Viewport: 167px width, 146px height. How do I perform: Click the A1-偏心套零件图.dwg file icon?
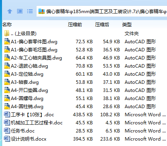pyautogui.click(x=7, y=41)
